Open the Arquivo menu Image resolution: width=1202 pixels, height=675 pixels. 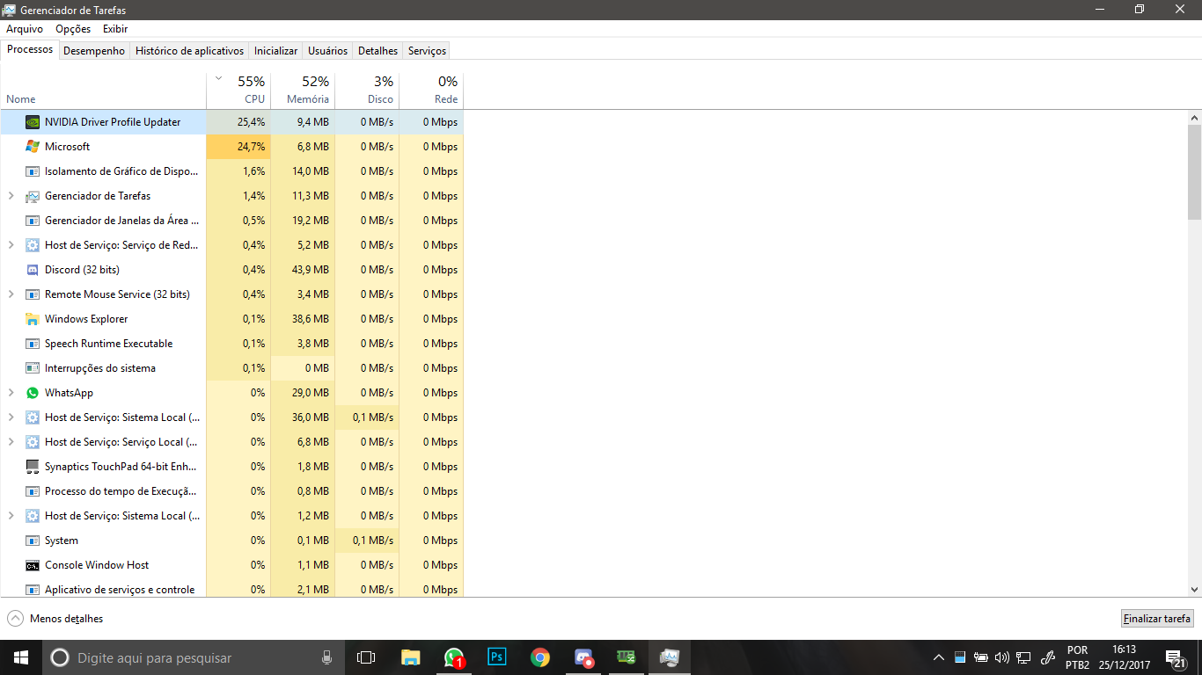(x=25, y=29)
